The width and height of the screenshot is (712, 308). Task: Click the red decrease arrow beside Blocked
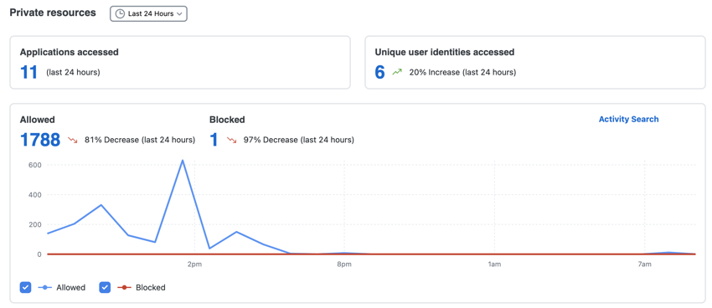(x=231, y=140)
